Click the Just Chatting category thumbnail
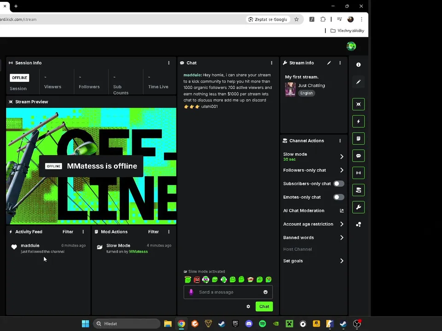 tap(290, 89)
